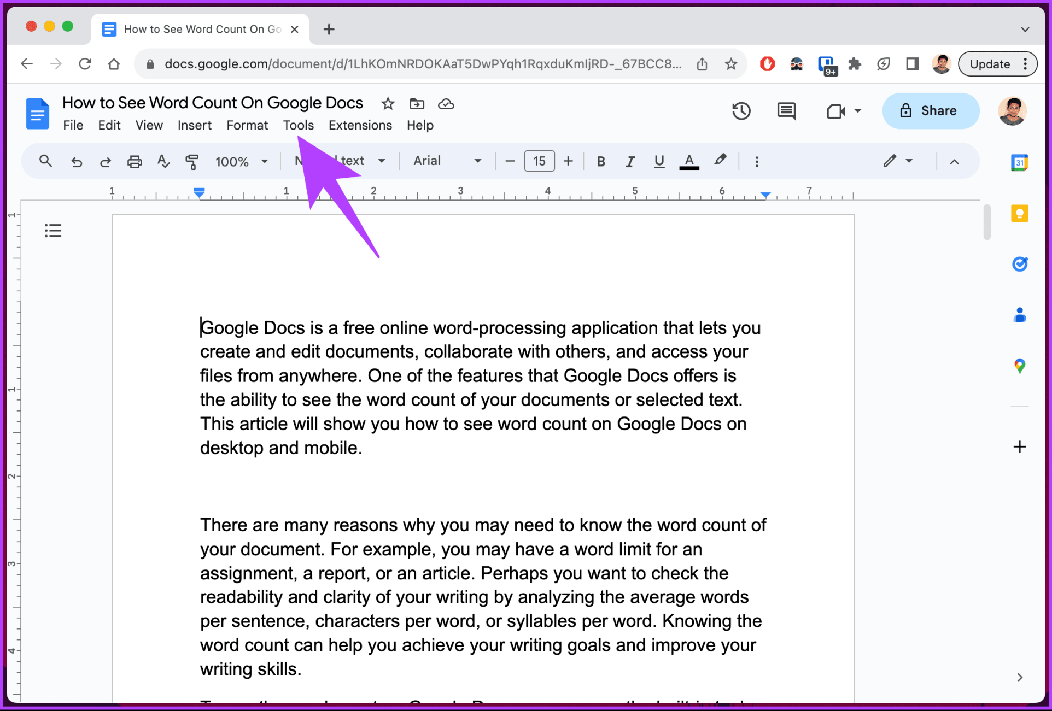Viewport: 1052px width, 711px height.
Task: Click the print icon in toolbar
Action: [x=134, y=161]
